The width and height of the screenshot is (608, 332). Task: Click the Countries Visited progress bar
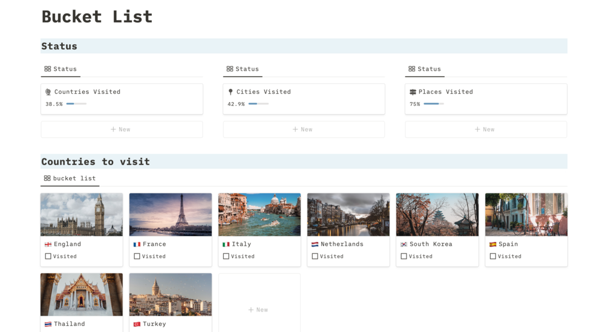tap(76, 104)
